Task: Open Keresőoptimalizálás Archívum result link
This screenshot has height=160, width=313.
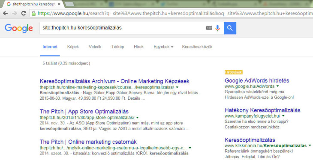Action: [114, 81]
